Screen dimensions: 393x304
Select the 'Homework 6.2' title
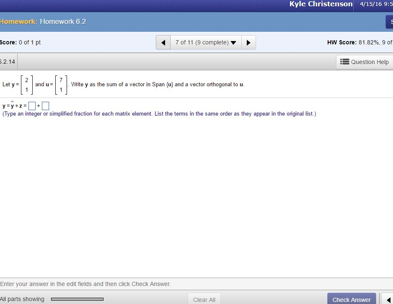pos(63,21)
